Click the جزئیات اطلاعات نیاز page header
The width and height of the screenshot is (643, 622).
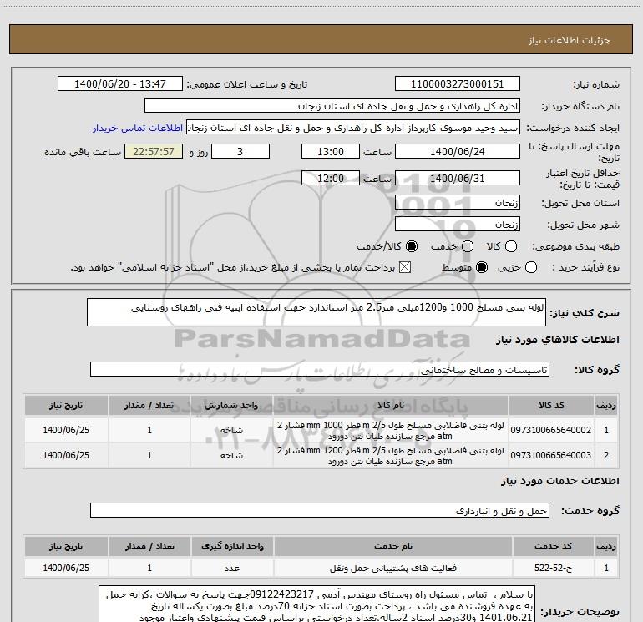[570, 40]
